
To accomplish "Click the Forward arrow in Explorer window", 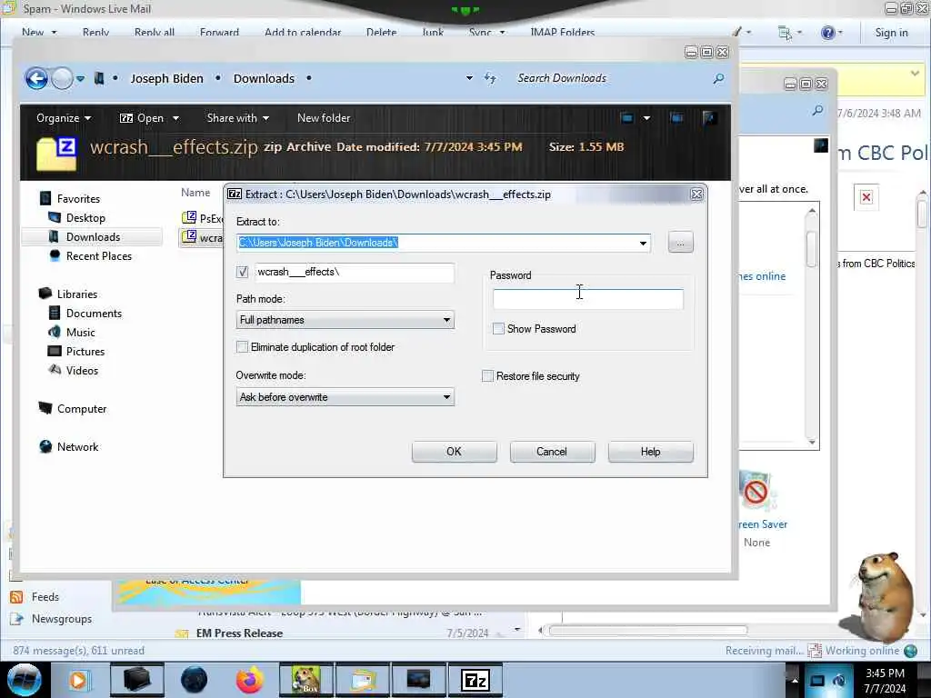I will tap(63, 78).
